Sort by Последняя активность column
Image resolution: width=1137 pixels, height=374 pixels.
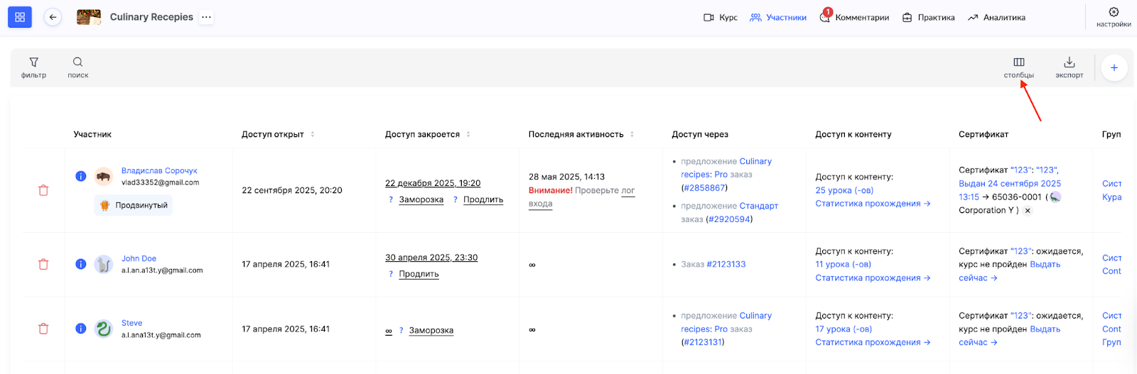pos(632,134)
